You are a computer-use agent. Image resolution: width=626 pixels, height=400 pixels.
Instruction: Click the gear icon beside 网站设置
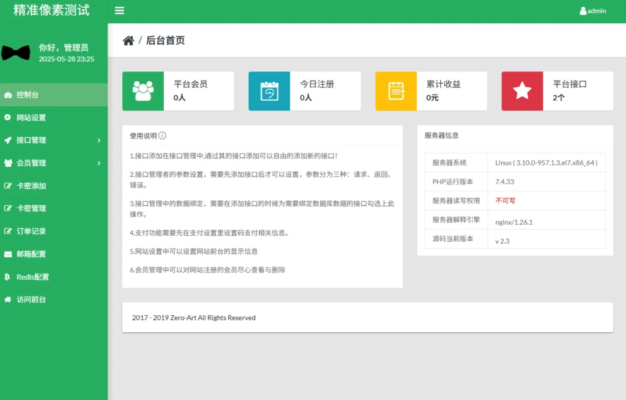point(7,117)
